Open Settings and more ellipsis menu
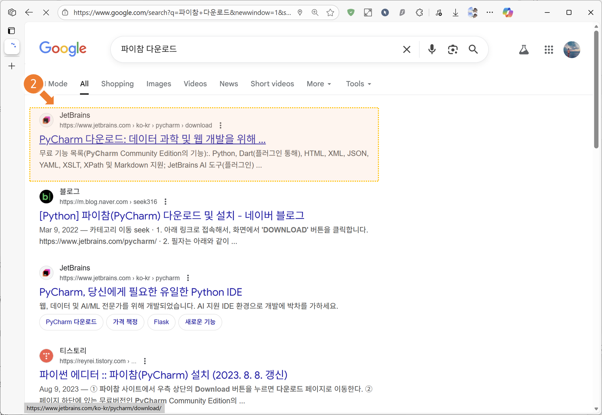This screenshot has height=415, width=602. coord(490,12)
